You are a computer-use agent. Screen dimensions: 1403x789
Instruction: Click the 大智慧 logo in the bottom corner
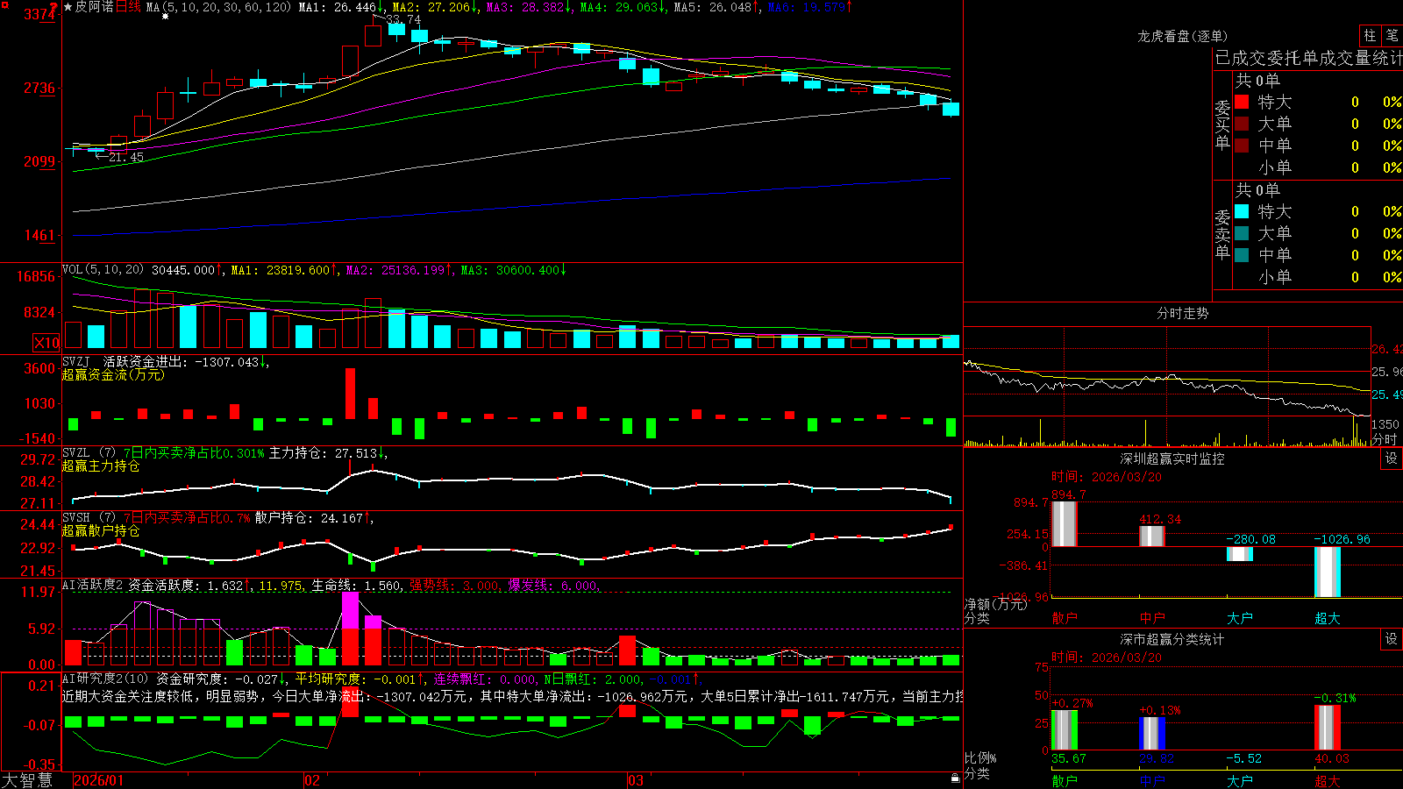(27, 780)
